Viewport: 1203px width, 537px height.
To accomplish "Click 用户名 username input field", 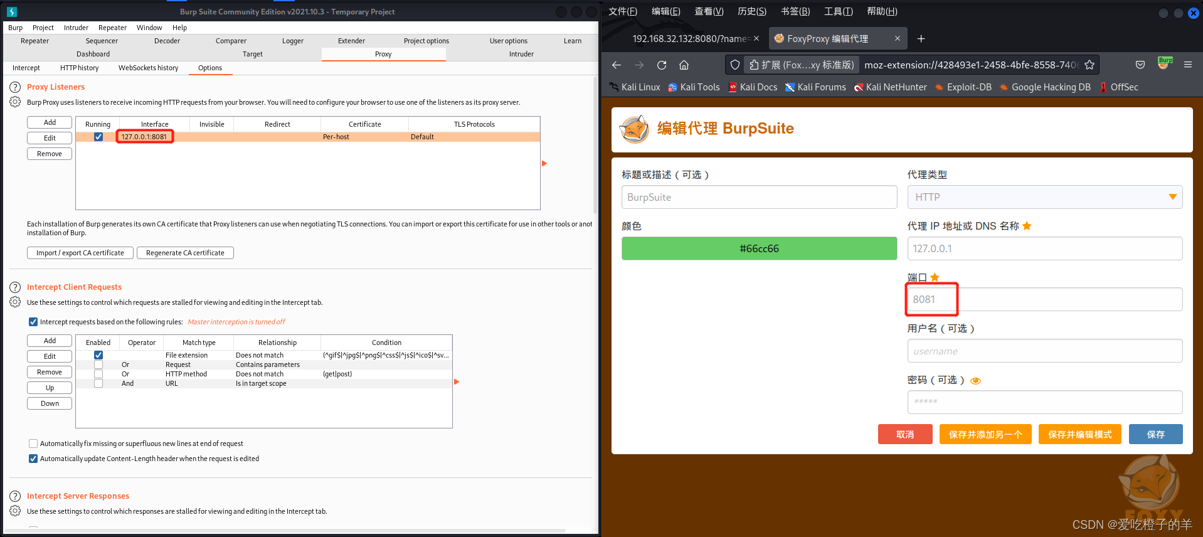I will tap(1045, 351).
